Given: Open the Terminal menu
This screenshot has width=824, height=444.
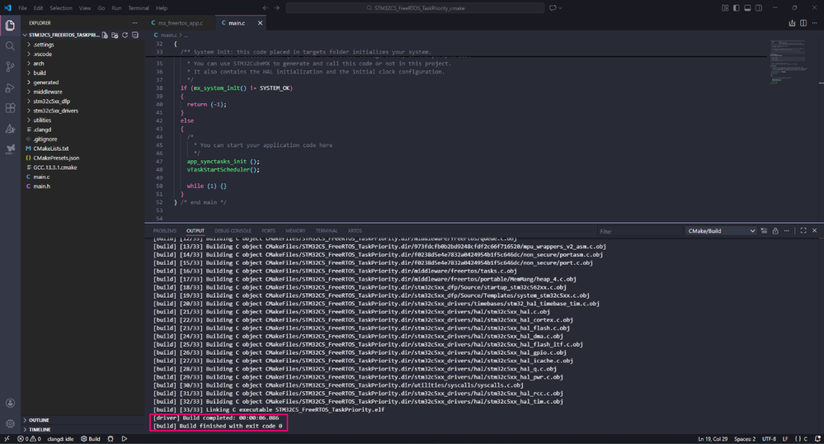Looking at the screenshot, I should (x=139, y=8).
